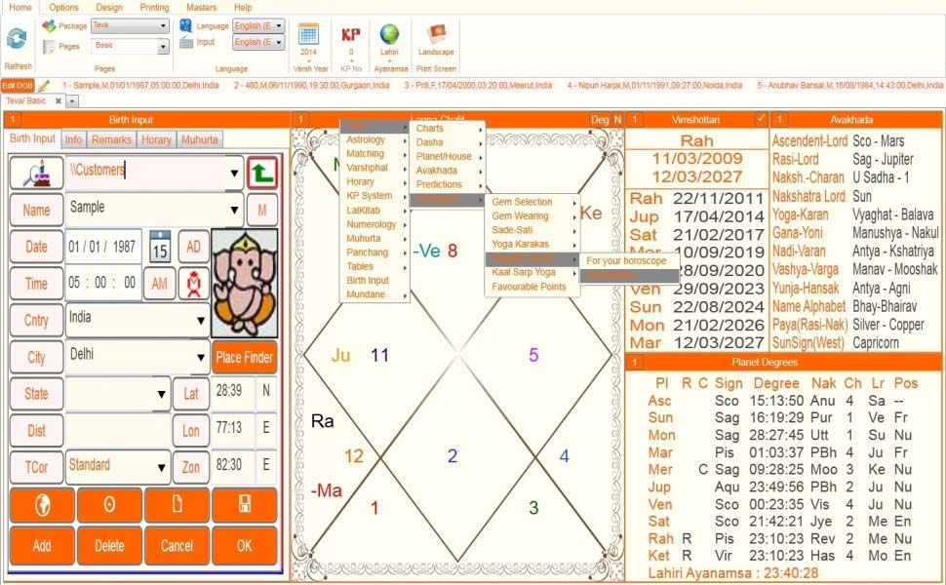Toggle the Deg button on the chart header
The height and width of the screenshot is (585, 946).
(600, 119)
